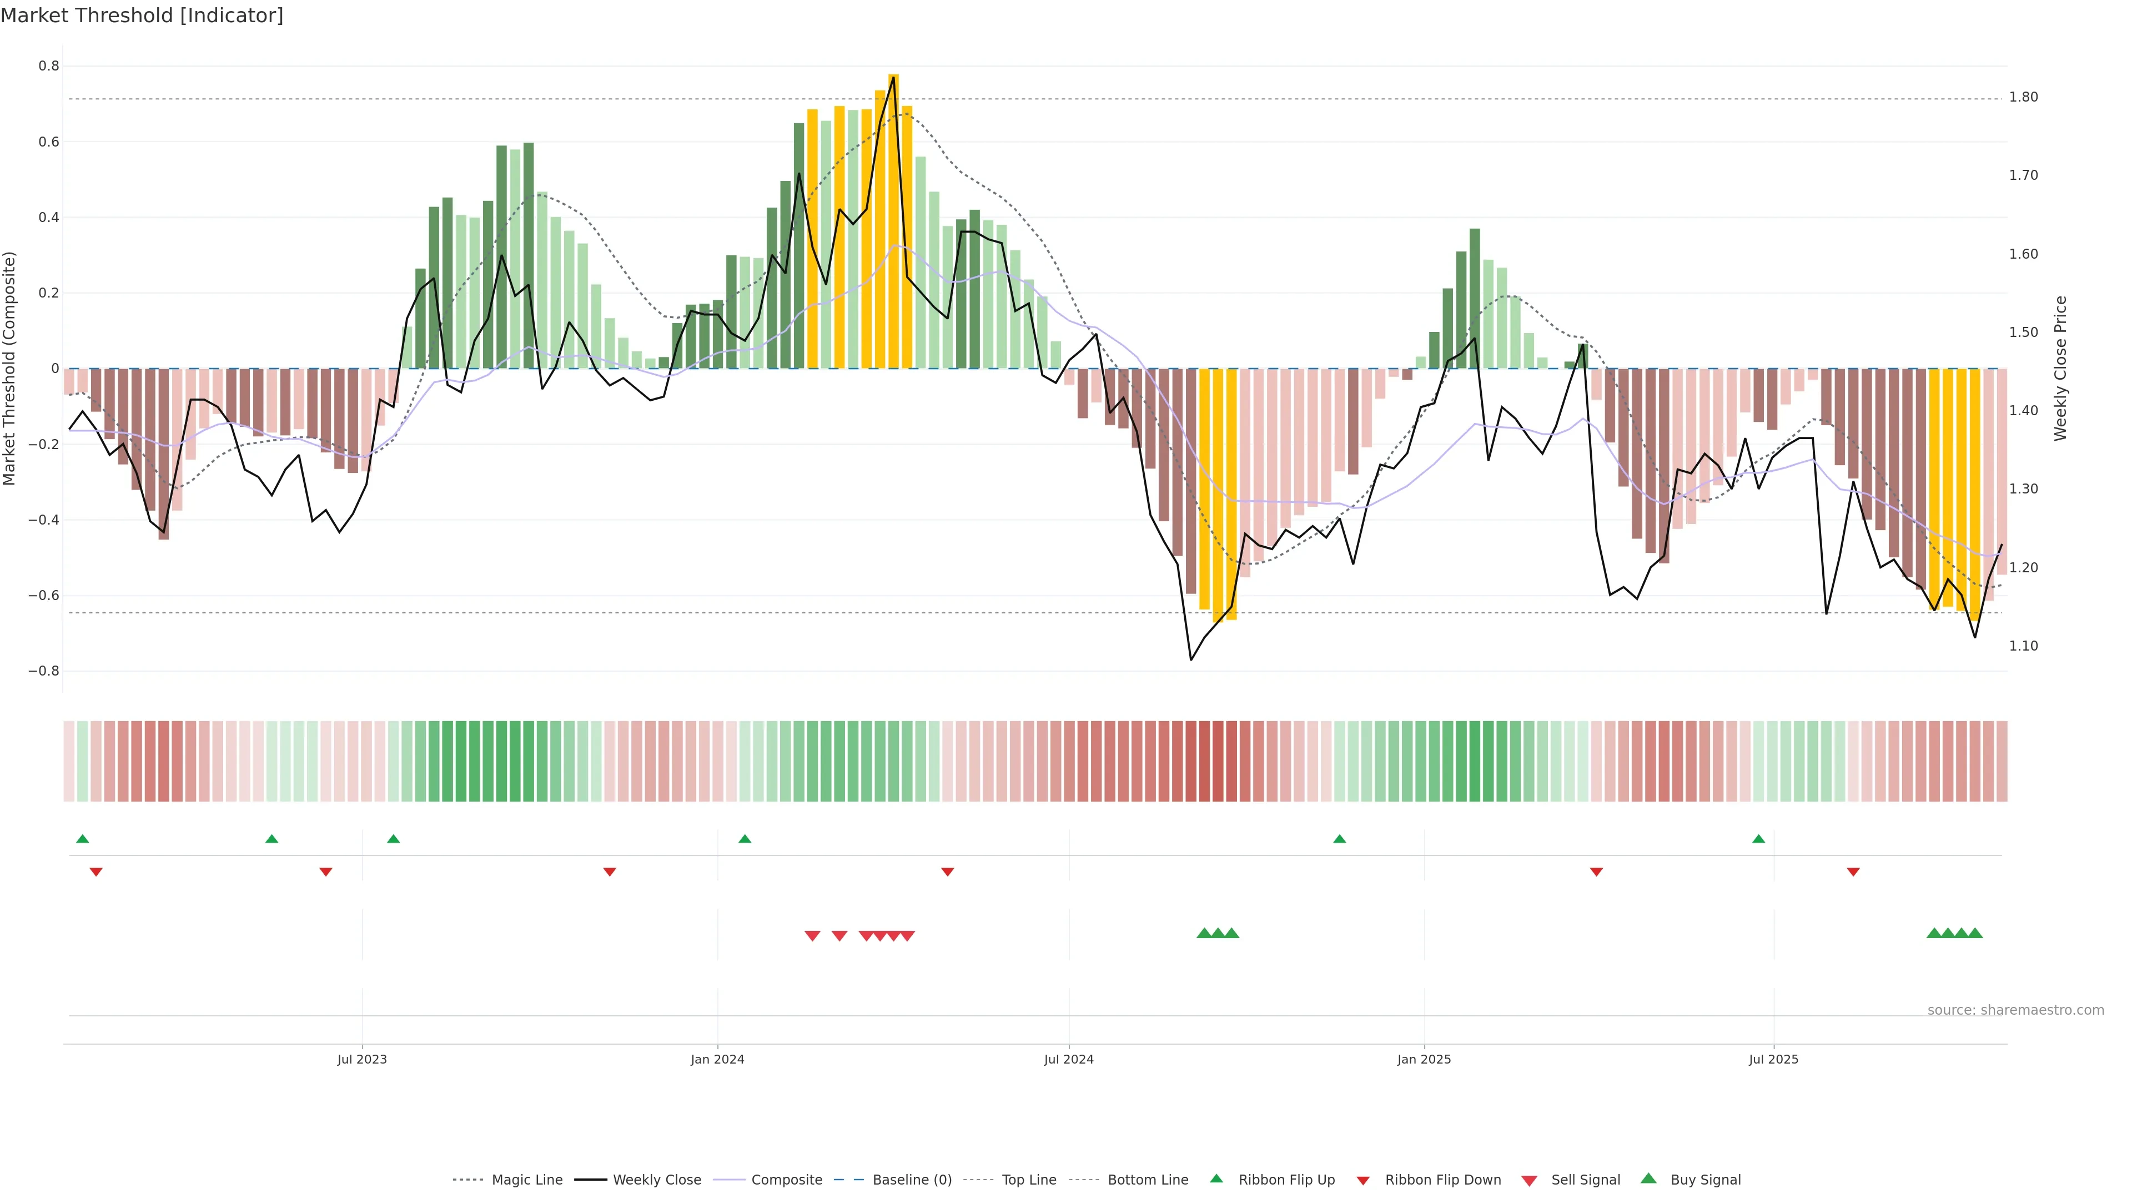Click the Weekly Close Price axis title
Viewport: 2132px width, 1199px height.
pos(2060,368)
